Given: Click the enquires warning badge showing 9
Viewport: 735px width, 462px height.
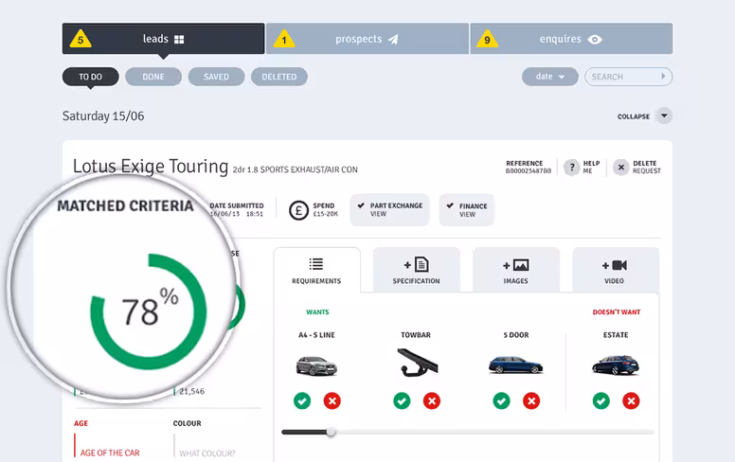Looking at the screenshot, I should click(x=488, y=40).
